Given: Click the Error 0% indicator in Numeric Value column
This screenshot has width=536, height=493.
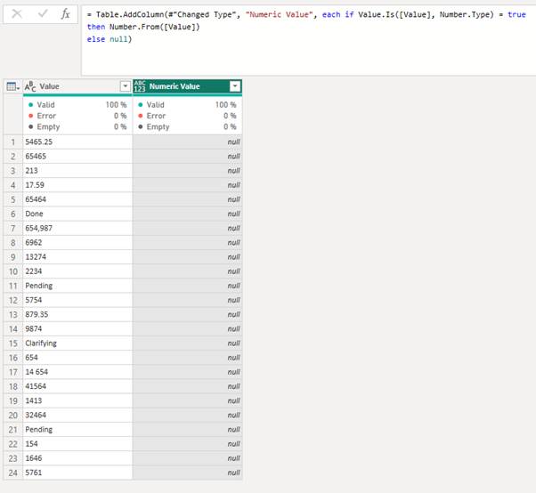Looking at the screenshot, I should click(187, 116).
